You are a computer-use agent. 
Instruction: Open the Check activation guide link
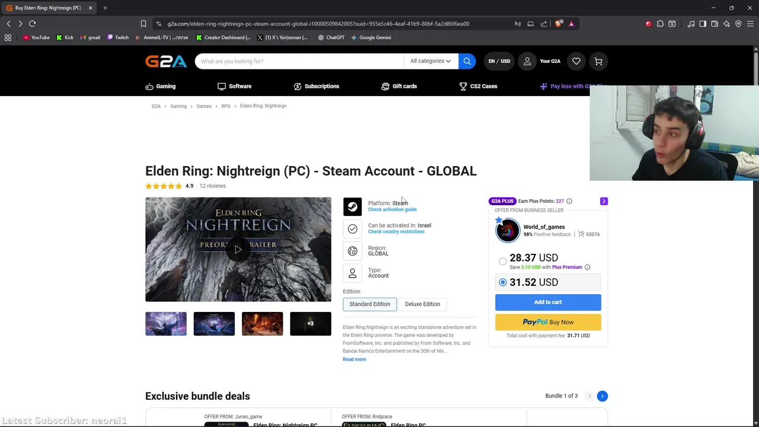tap(392, 209)
